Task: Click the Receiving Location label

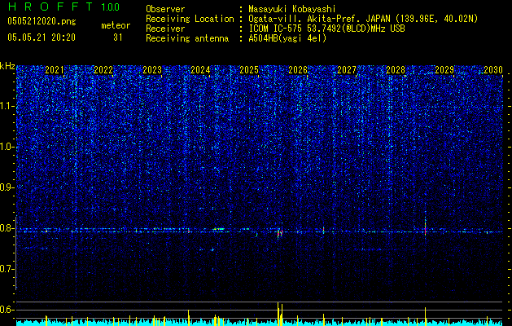Action: pyautogui.click(x=190, y=19)
